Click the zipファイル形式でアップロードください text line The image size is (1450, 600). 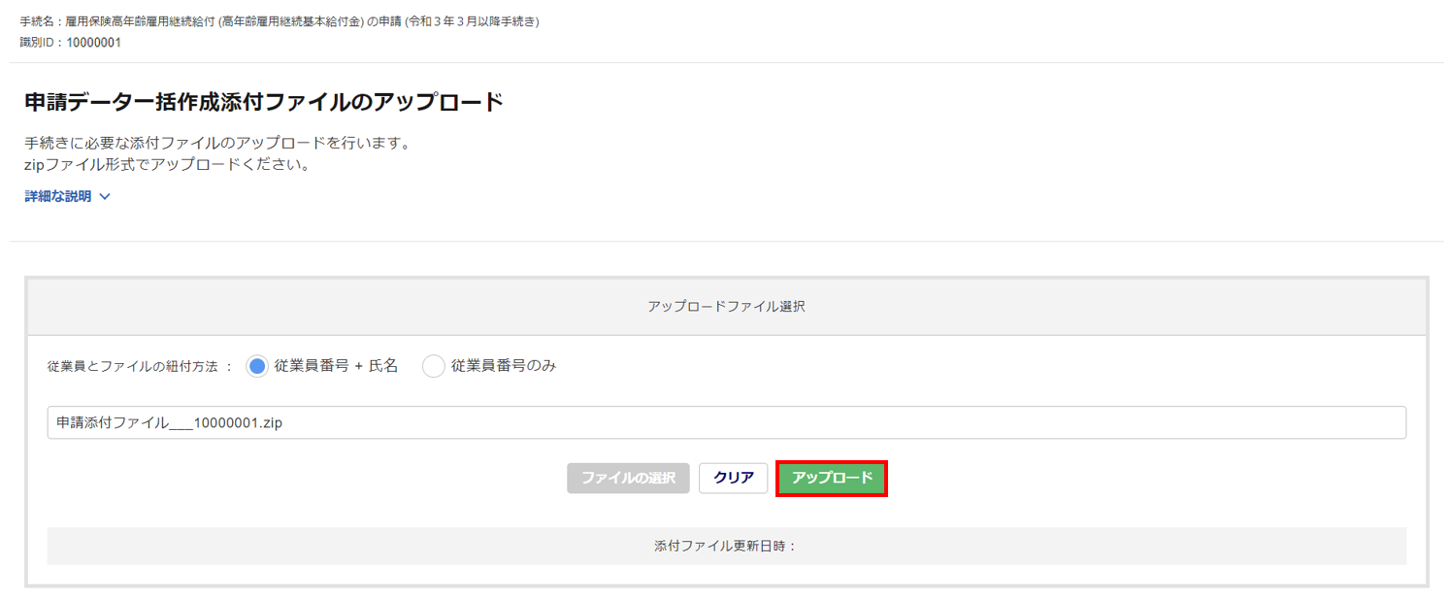167,164
